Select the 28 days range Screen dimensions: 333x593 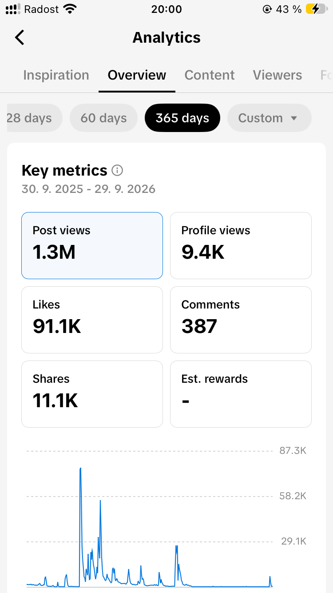35,118
